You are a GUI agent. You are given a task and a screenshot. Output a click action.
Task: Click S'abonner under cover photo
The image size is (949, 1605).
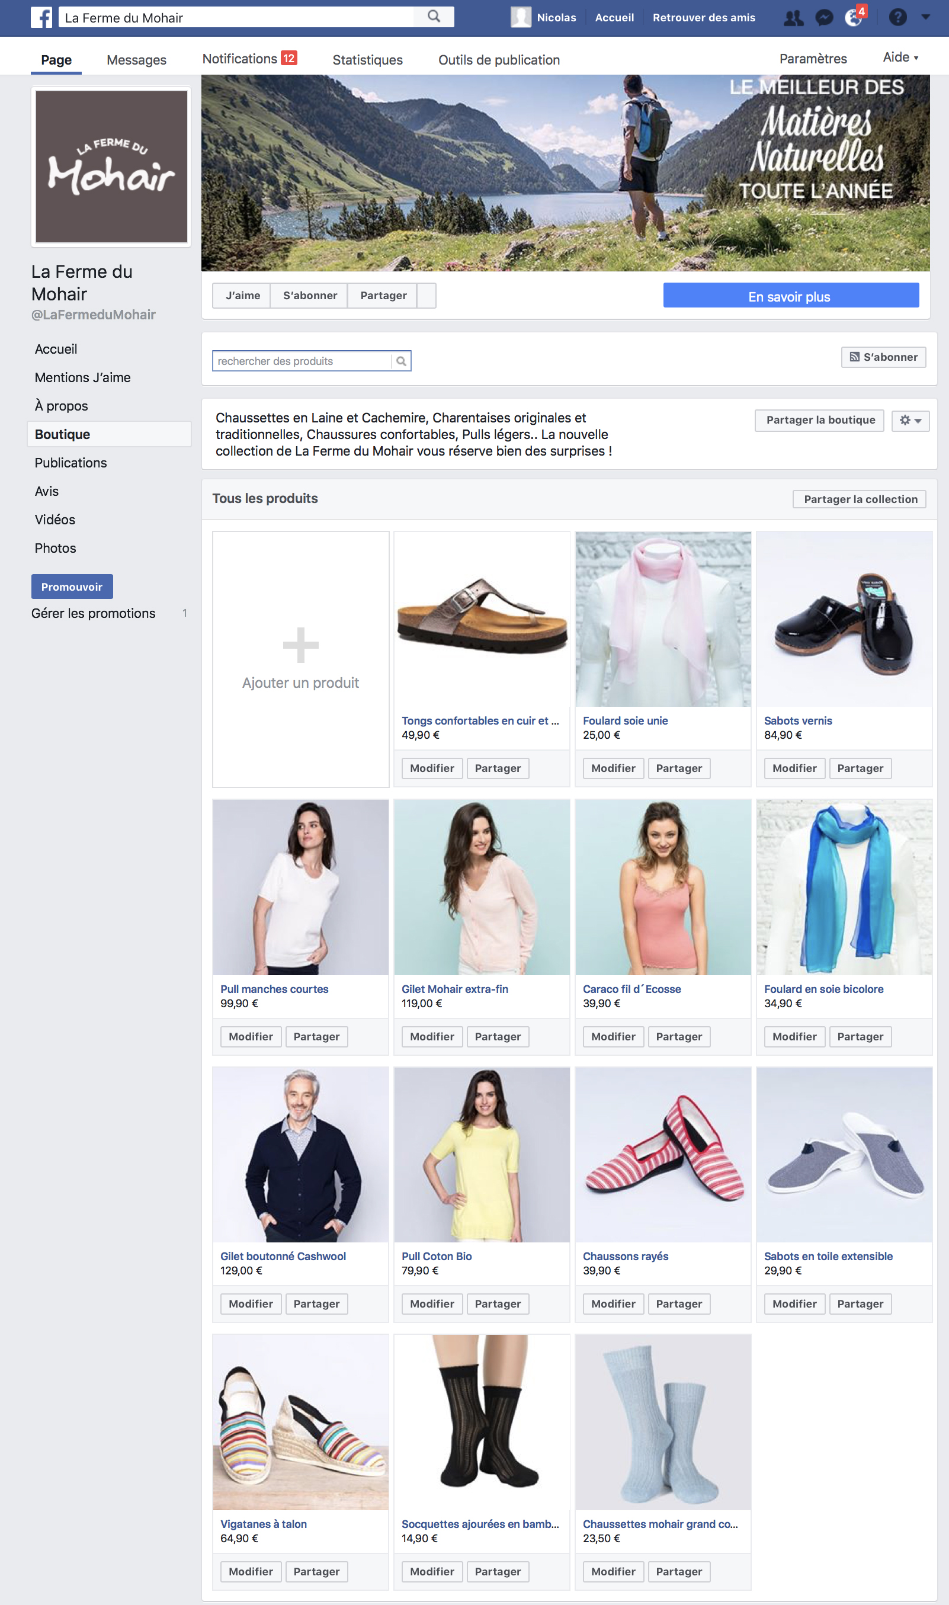tap(309, 296)
